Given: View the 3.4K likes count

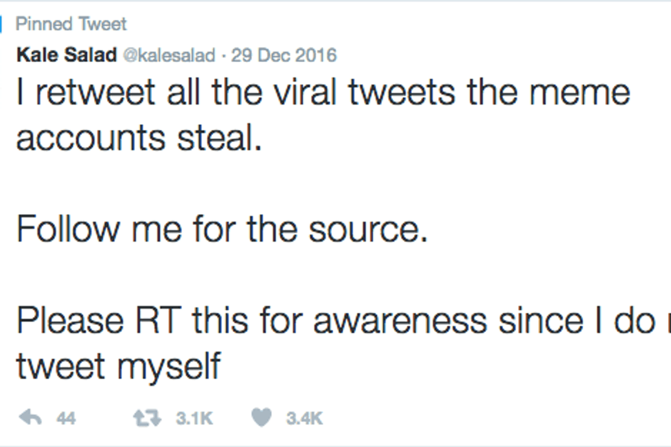Looking at the screenshot, I should [304, 418].
